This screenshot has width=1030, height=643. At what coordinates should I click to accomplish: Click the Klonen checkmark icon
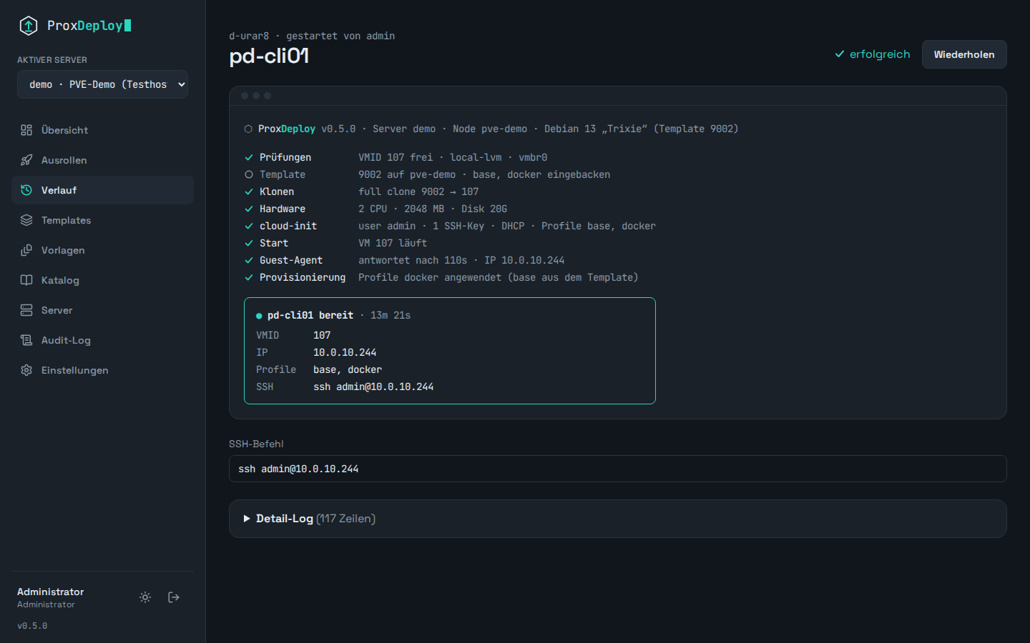point(249,191)
